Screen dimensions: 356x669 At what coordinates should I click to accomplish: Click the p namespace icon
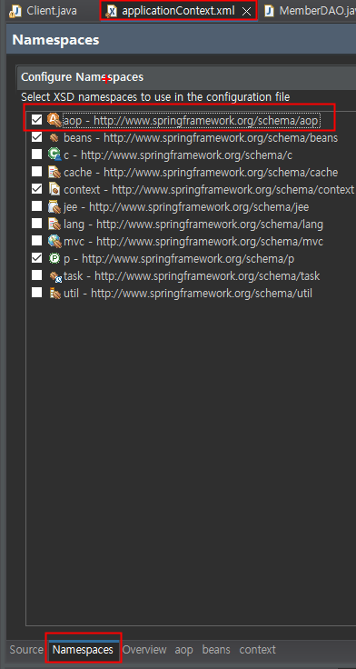54,258
